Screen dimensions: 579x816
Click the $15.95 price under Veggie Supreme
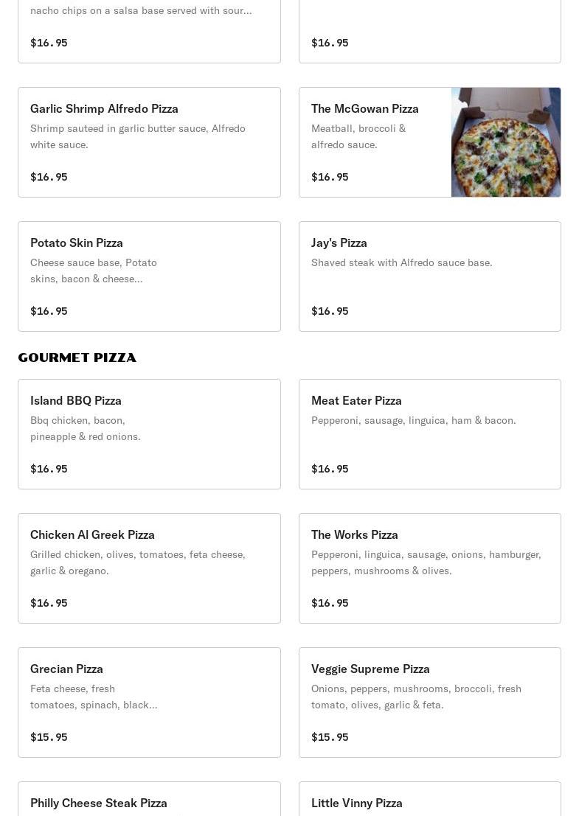click(330, 737)
